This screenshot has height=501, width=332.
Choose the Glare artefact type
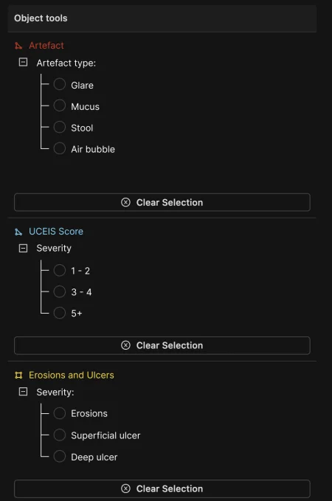pyautogui.click(x=60, y=84)
